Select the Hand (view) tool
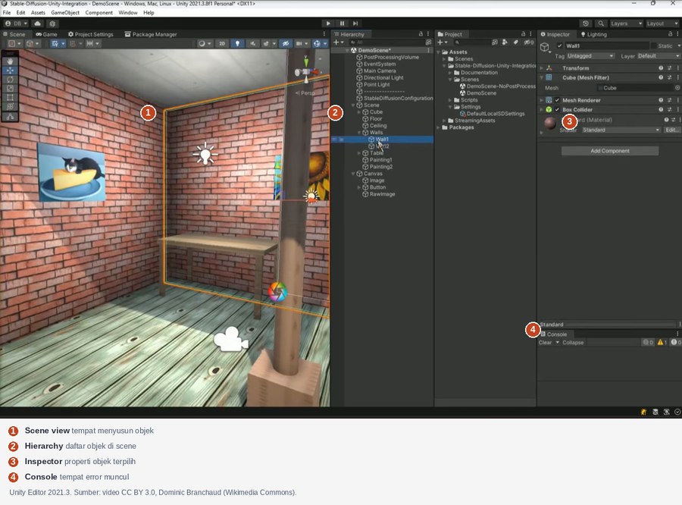Screen dimensions: 682x505 pos(10,61)
